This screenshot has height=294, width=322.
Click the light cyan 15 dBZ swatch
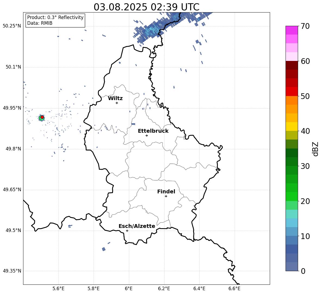[x=292, y=214]
